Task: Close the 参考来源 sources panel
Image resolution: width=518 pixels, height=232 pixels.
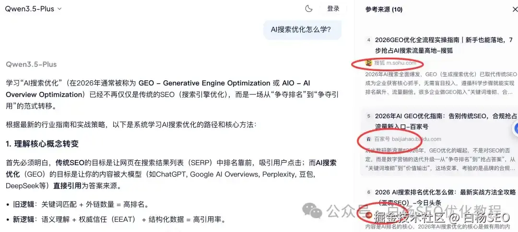Action: coord(514,10)
